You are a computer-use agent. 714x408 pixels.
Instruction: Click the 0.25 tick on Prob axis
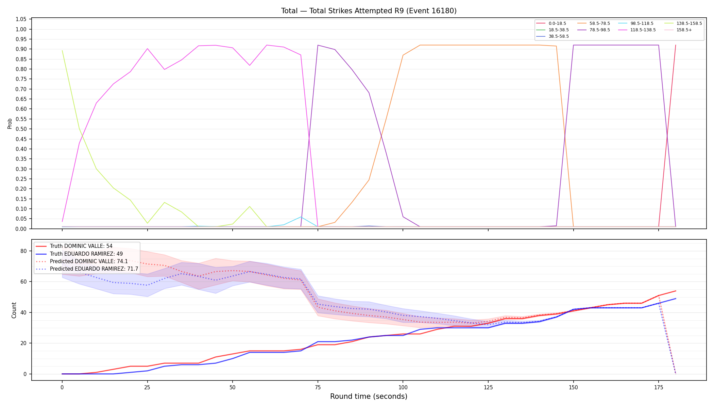(x=21, y=179)
